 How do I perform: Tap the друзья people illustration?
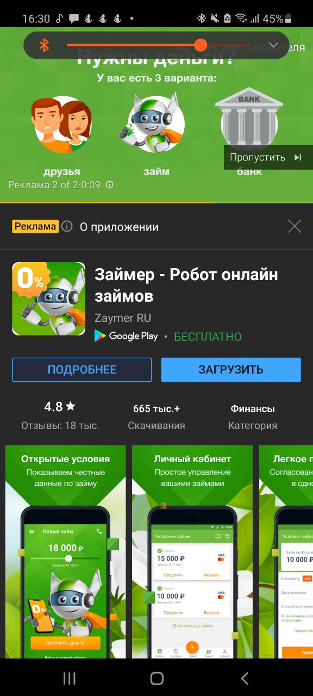click(61, 125)
